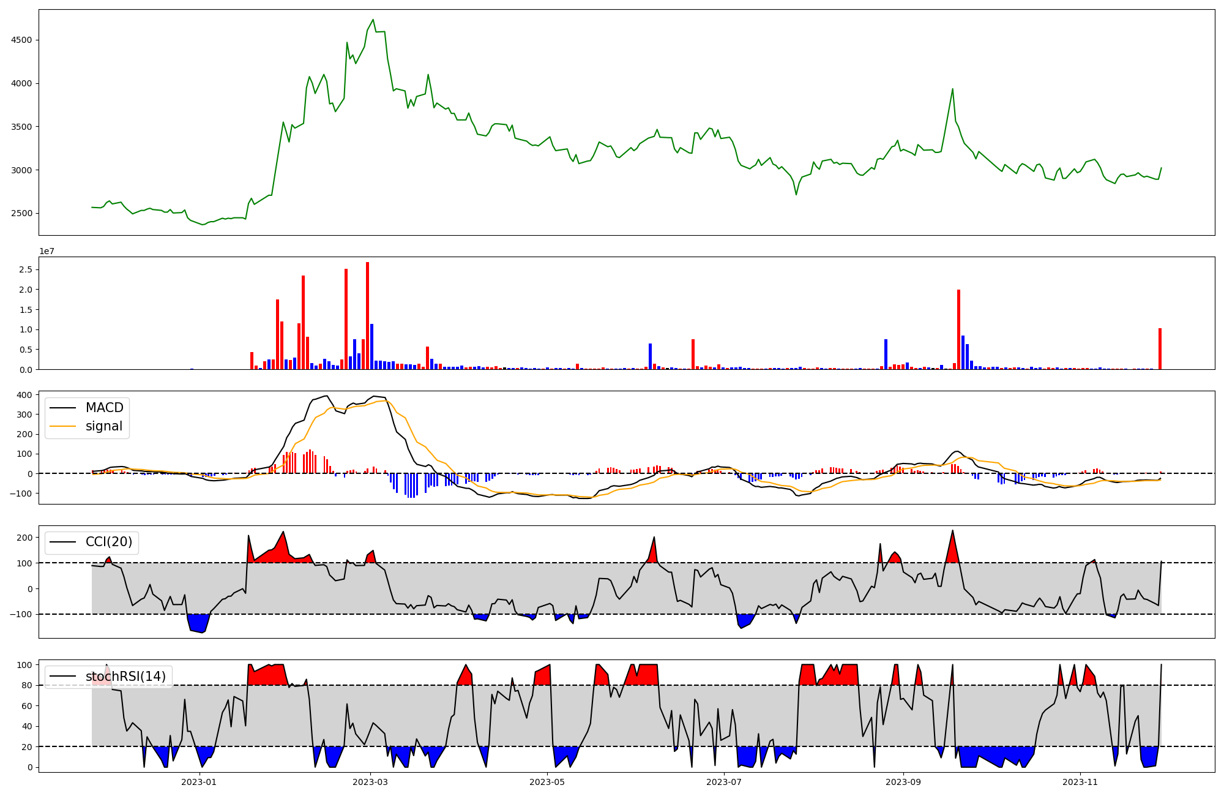Screen dimensions: 1224x796
Task: Click the 2500 price axis tick label
Action: point(21,214)
